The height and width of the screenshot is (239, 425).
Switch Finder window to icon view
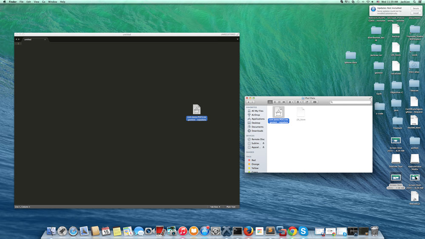click(270, 102)
